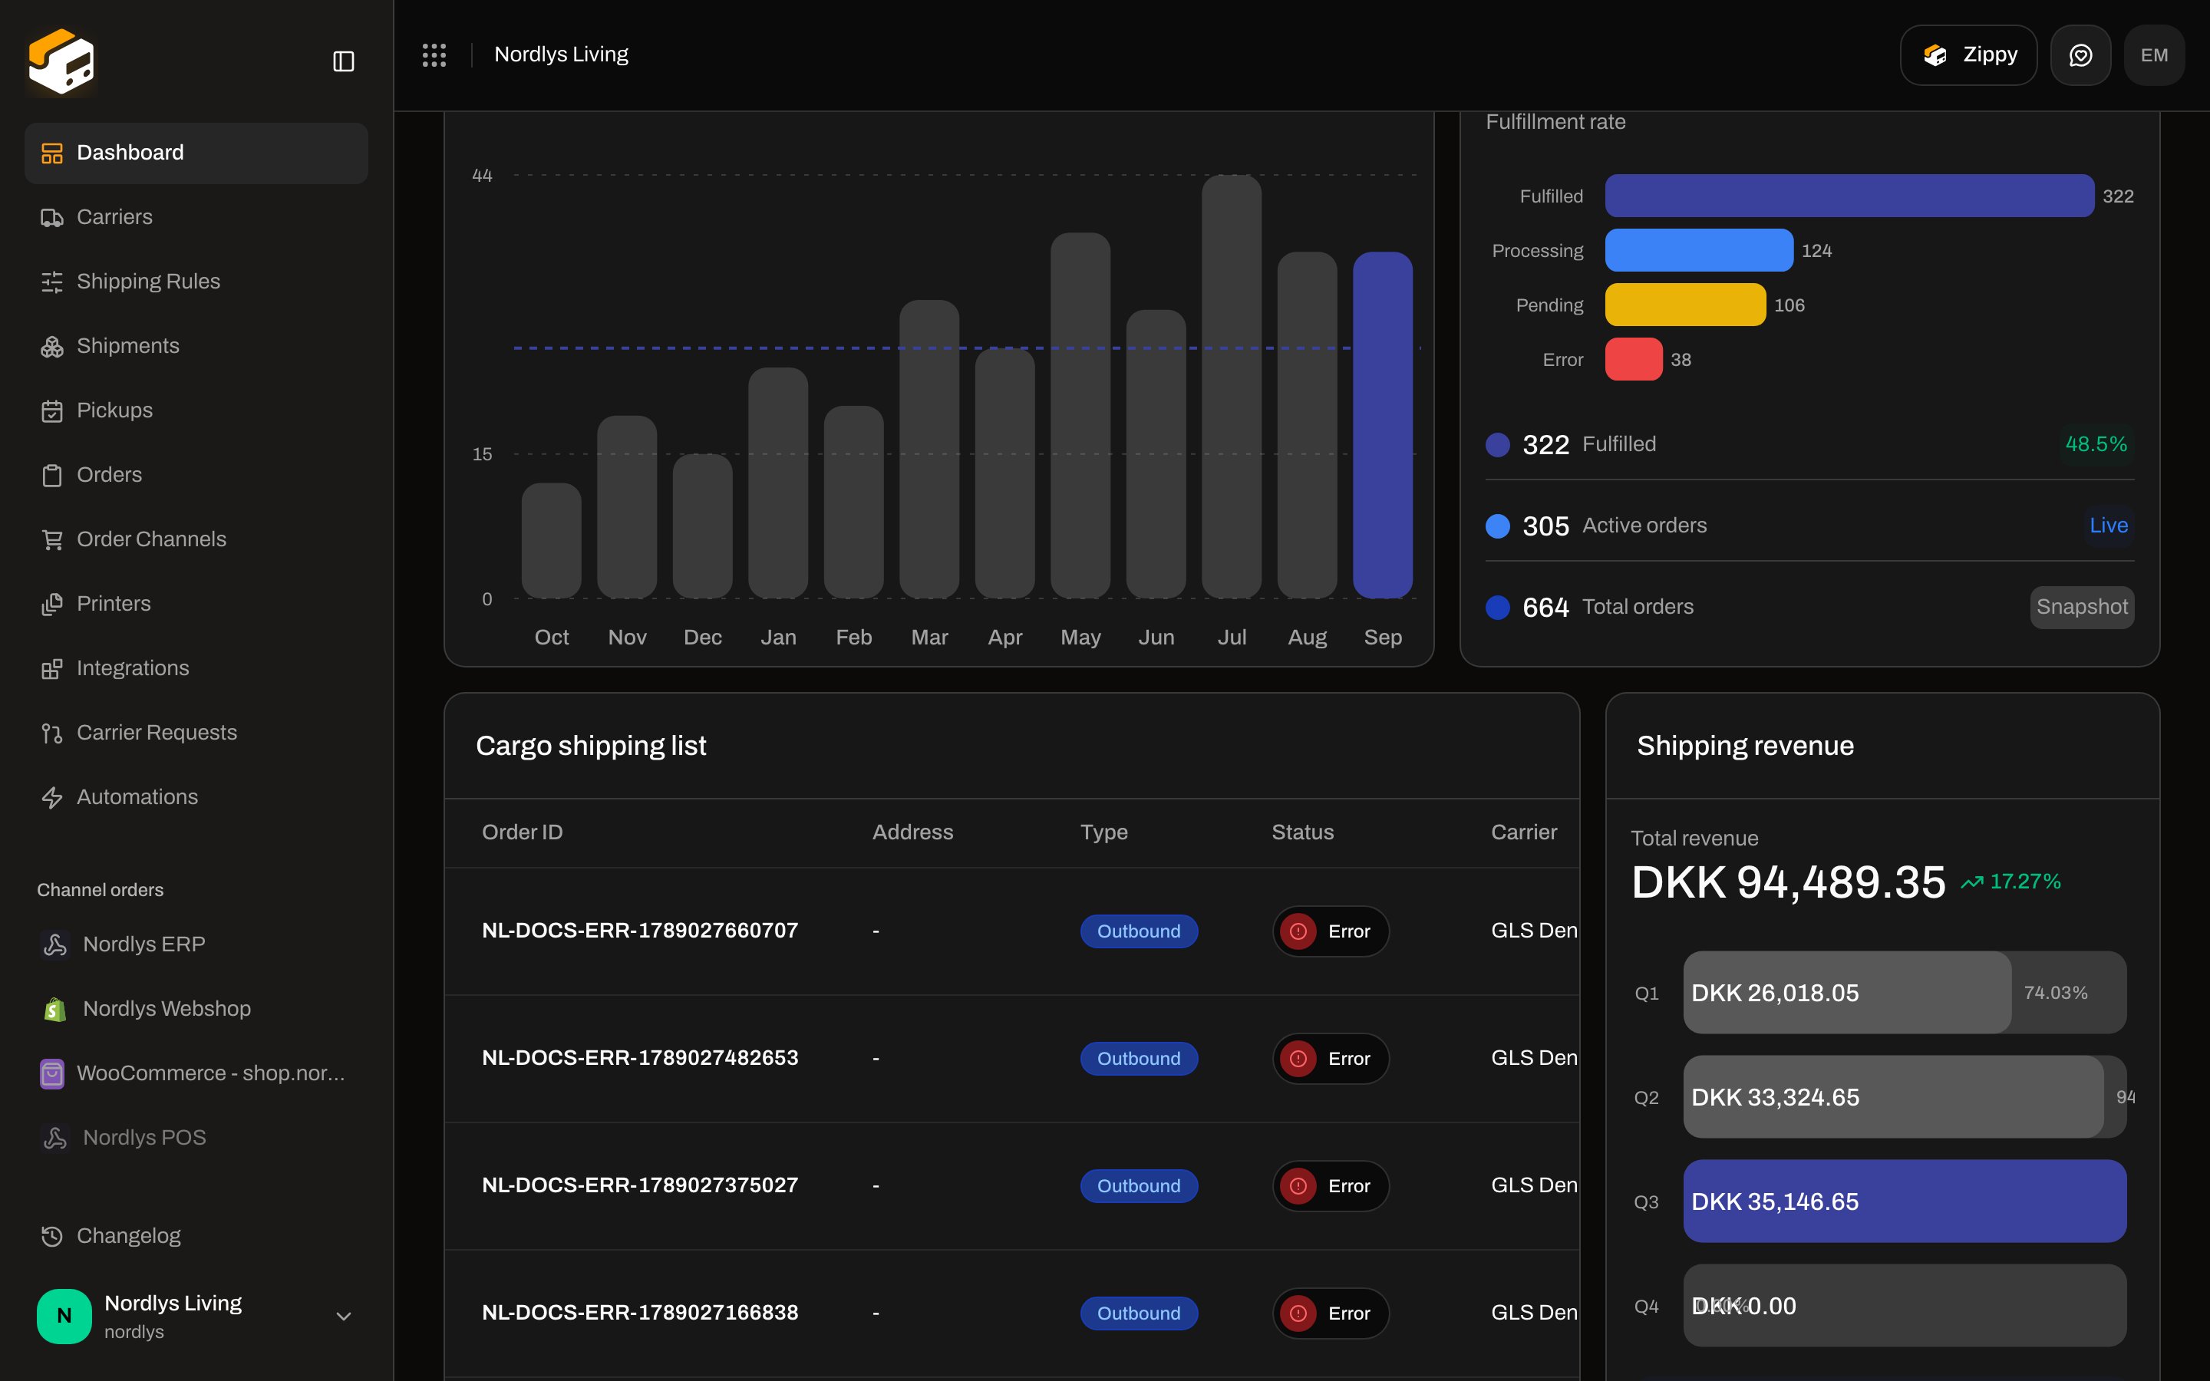The width and height of the screenshot is (2210, 1381).
Task: Click the Processing bar showing 124
Action: (1699, 250)
